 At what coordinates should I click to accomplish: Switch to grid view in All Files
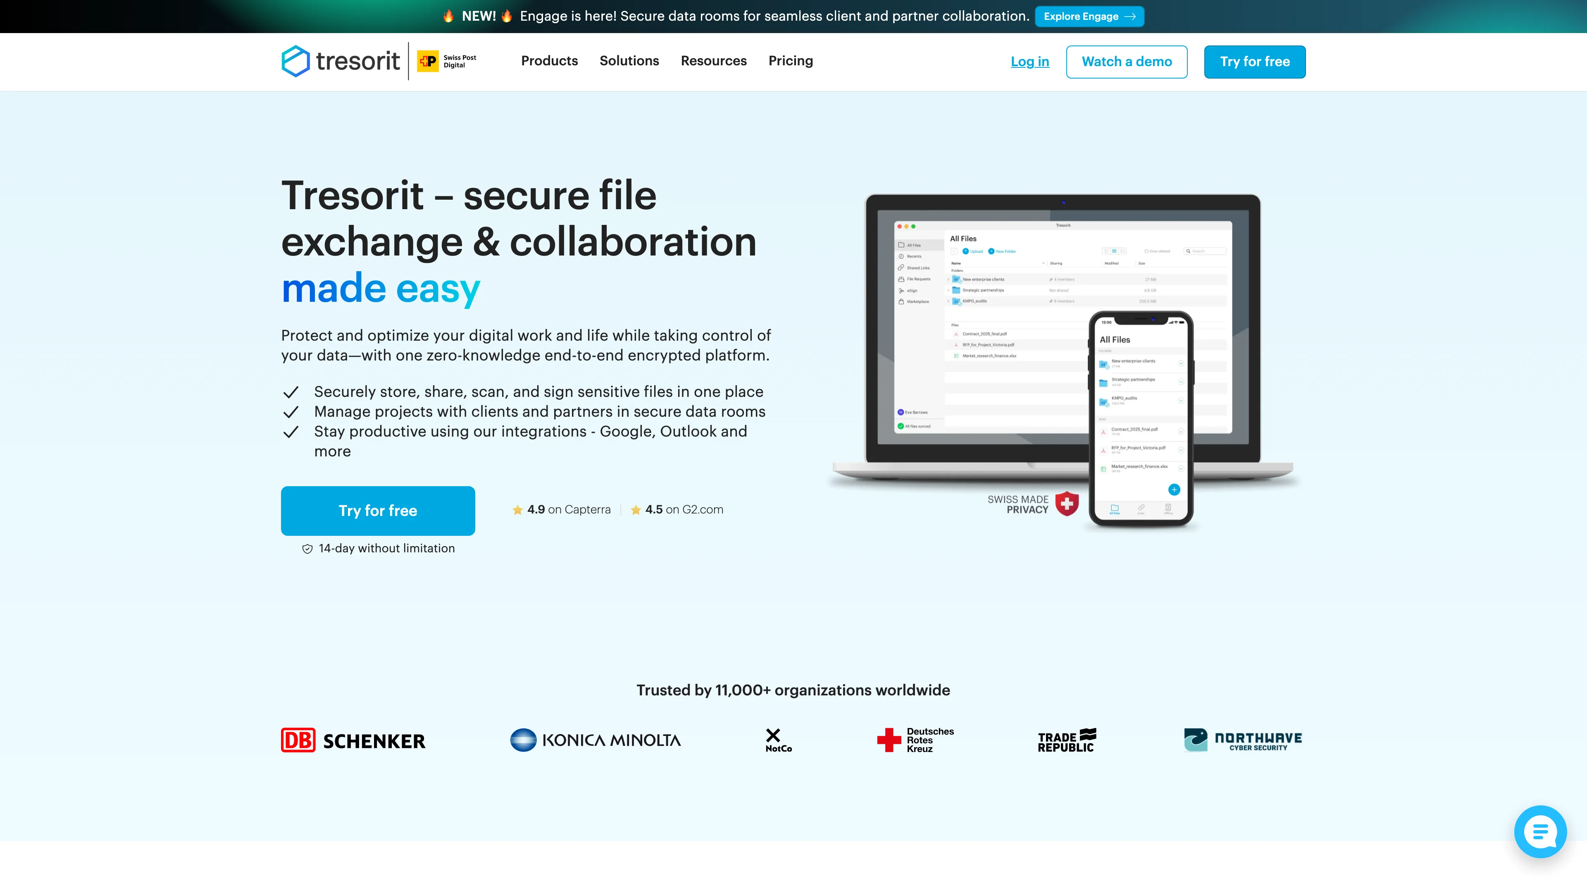click(x=1106, y=251)
